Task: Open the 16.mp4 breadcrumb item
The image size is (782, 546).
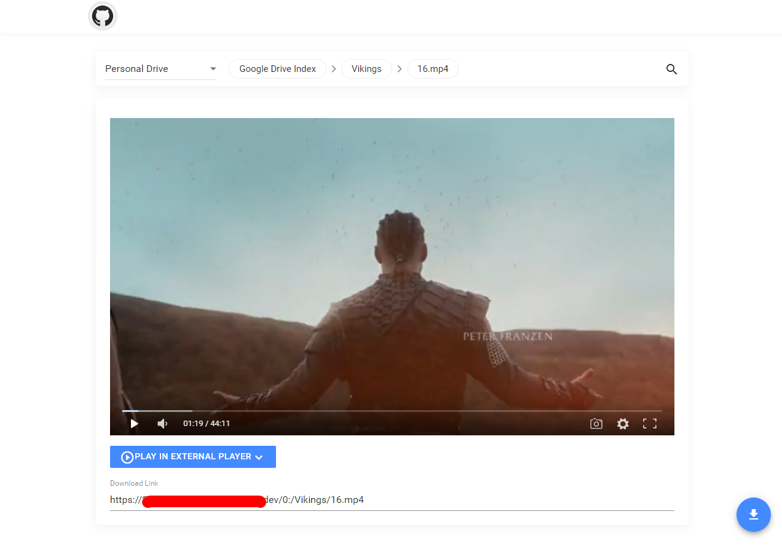Action: click(x=433, y=69)
